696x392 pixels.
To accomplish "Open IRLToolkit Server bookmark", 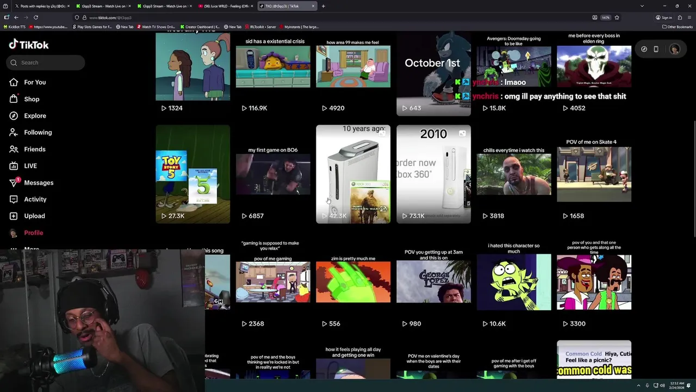I will click(260, 27).
